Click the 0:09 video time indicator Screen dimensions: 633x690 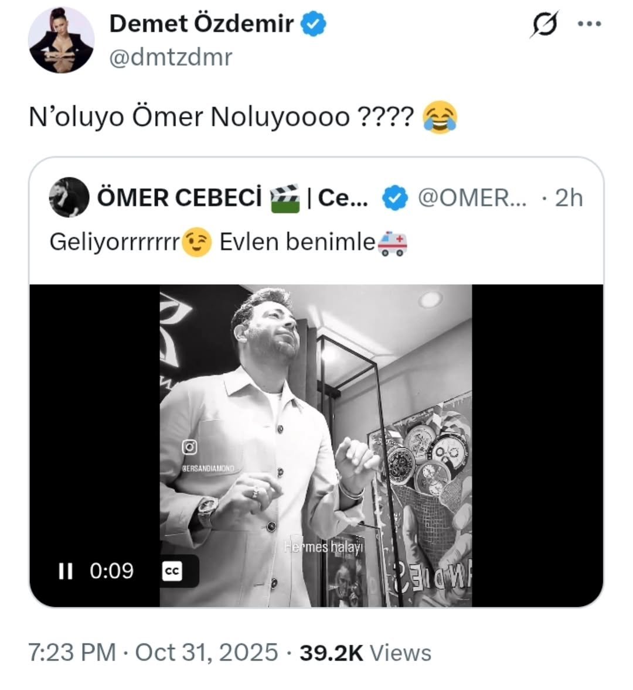(111, 571)
